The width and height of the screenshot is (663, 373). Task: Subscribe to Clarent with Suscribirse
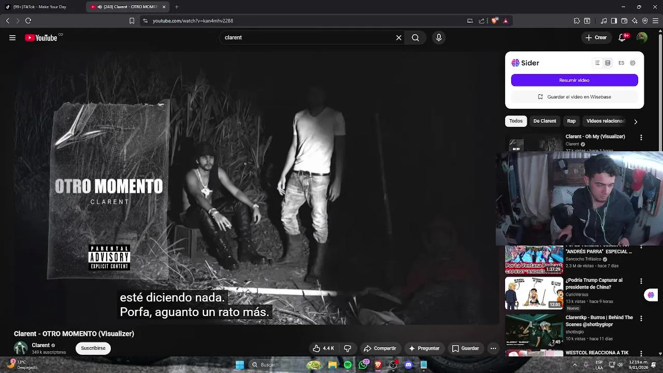93,348
